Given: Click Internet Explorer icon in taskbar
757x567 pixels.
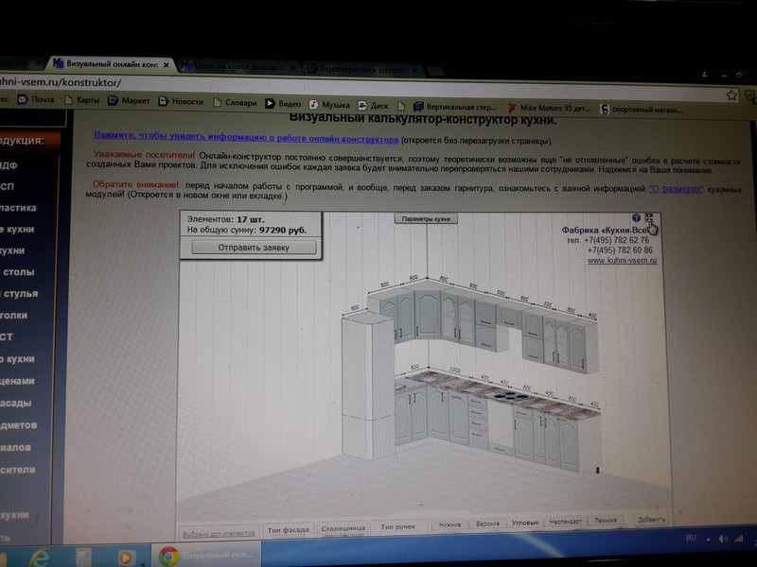Looking at the screenshot, I should (40, 557).
